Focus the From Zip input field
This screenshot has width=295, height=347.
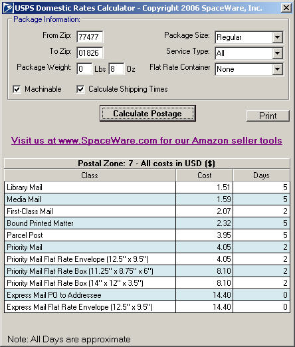tap(90, 37)
